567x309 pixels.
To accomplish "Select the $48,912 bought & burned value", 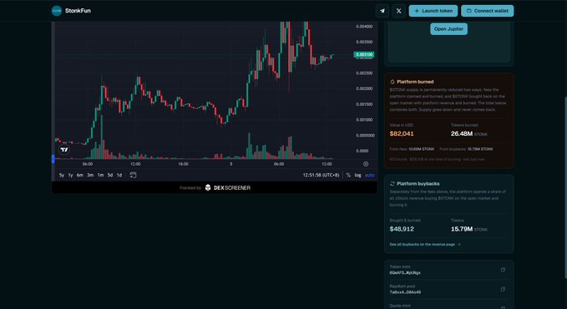I will point(402,229).
